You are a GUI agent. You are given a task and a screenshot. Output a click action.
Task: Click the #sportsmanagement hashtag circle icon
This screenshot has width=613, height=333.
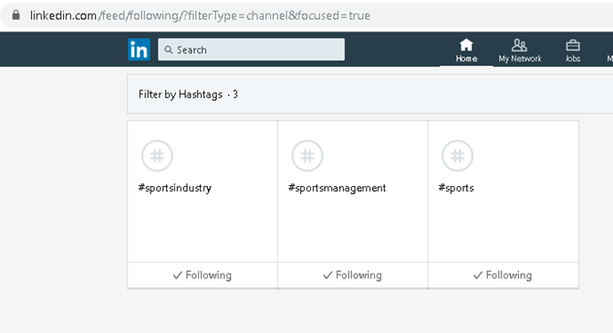(307, 156)
